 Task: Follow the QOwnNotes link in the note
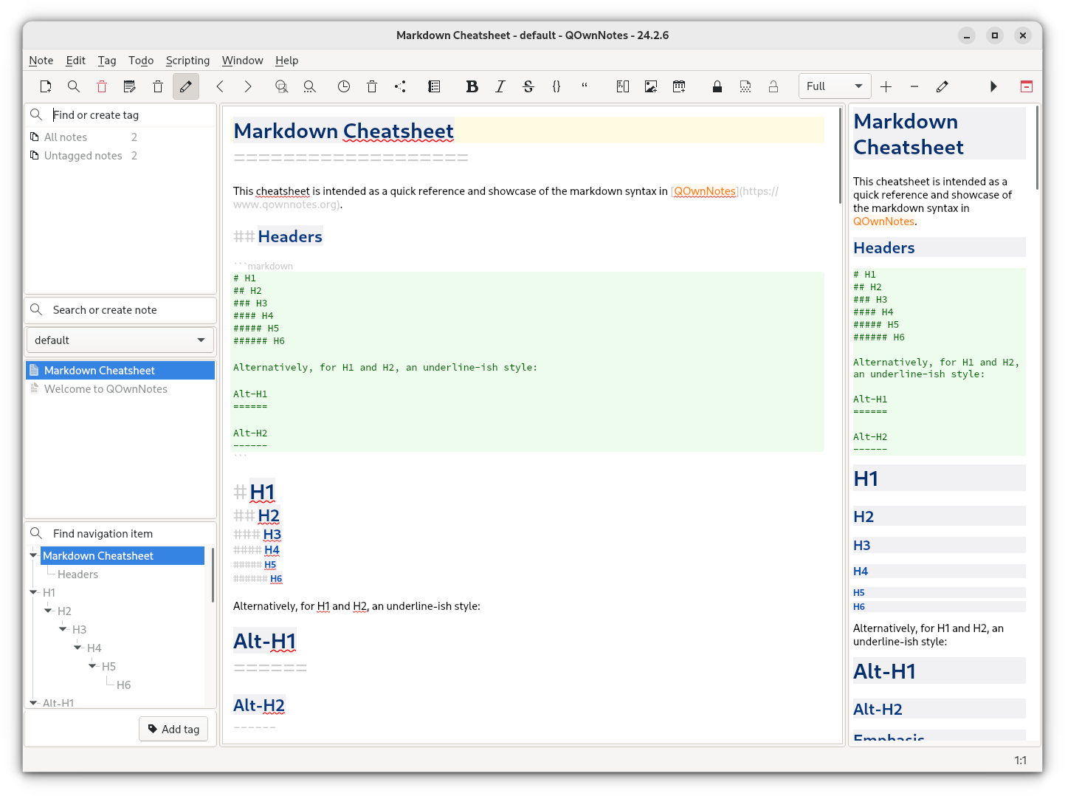(x=704, y=191)
